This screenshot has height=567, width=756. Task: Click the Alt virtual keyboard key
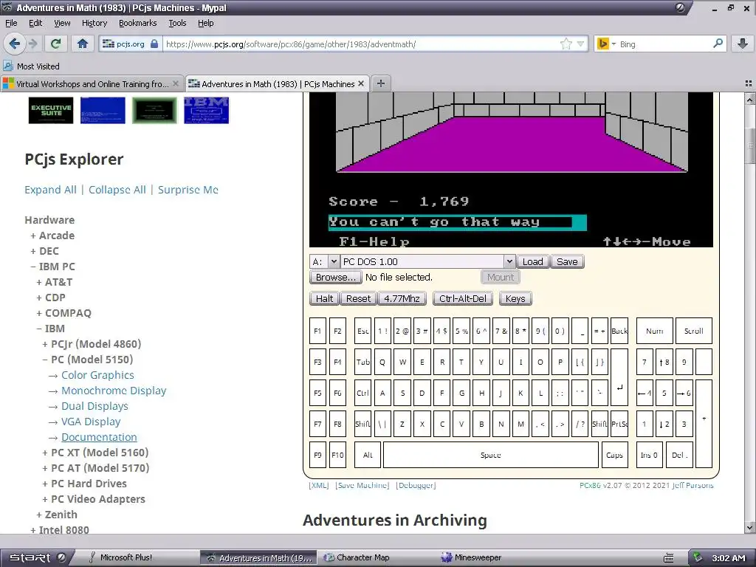[x=368, y=455]
